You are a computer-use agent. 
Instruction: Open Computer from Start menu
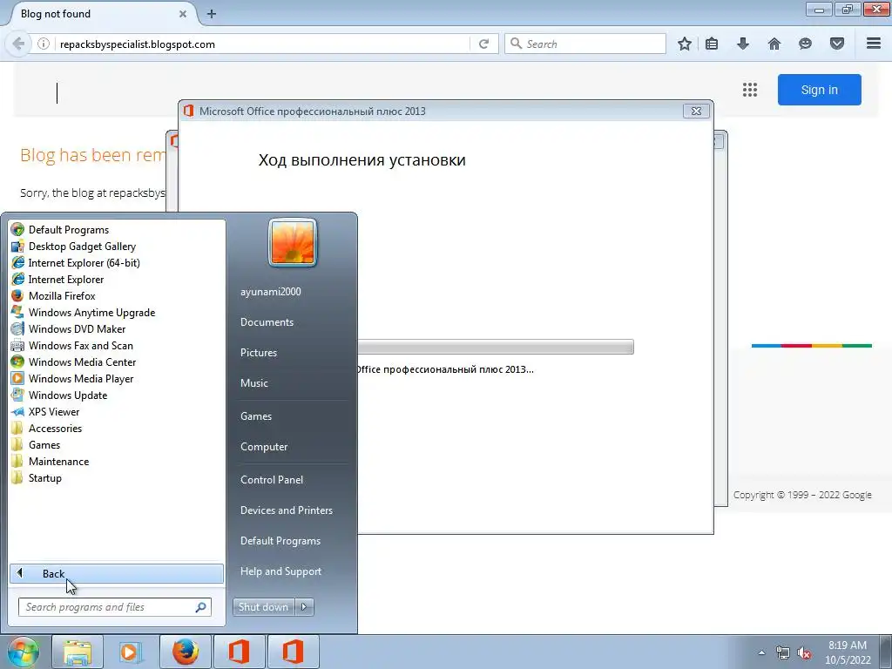(263, 447)
